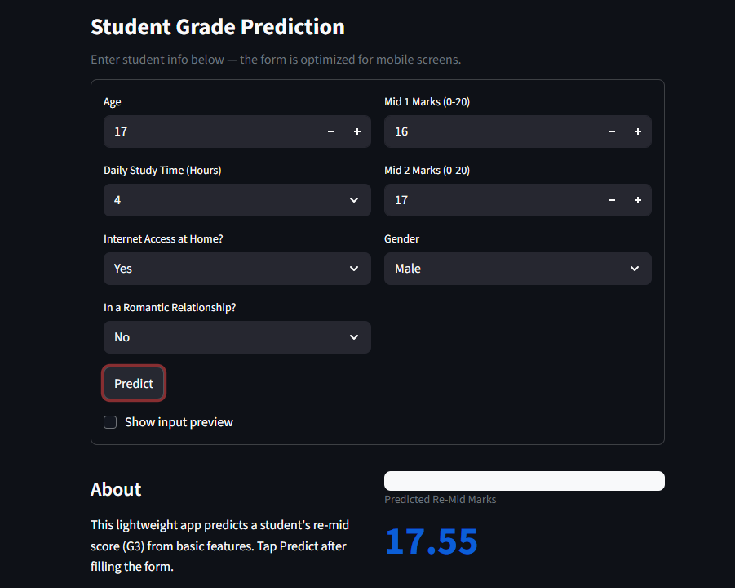Click the Age minus icon
Image resolution: width=735 pixels, height=588 pixels.
click(x=331, y=131)
